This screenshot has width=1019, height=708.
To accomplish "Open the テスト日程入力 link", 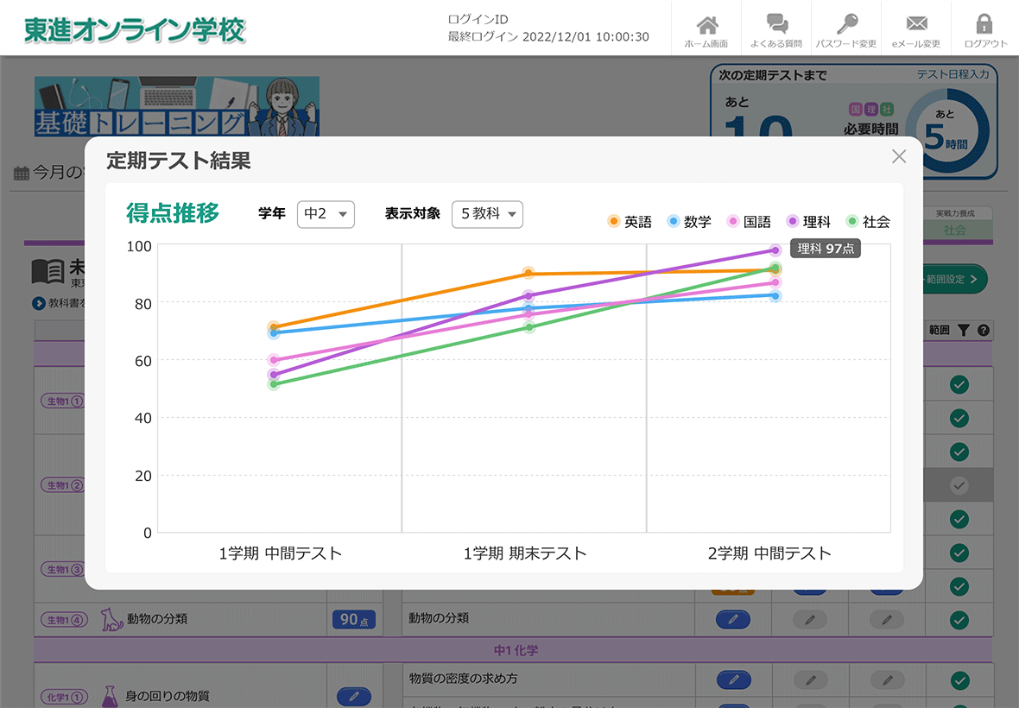I will (953, 75).
